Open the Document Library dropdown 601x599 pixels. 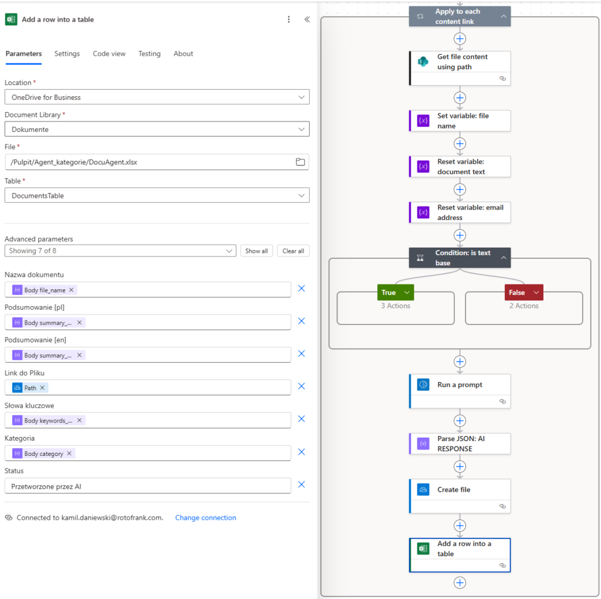157,130
